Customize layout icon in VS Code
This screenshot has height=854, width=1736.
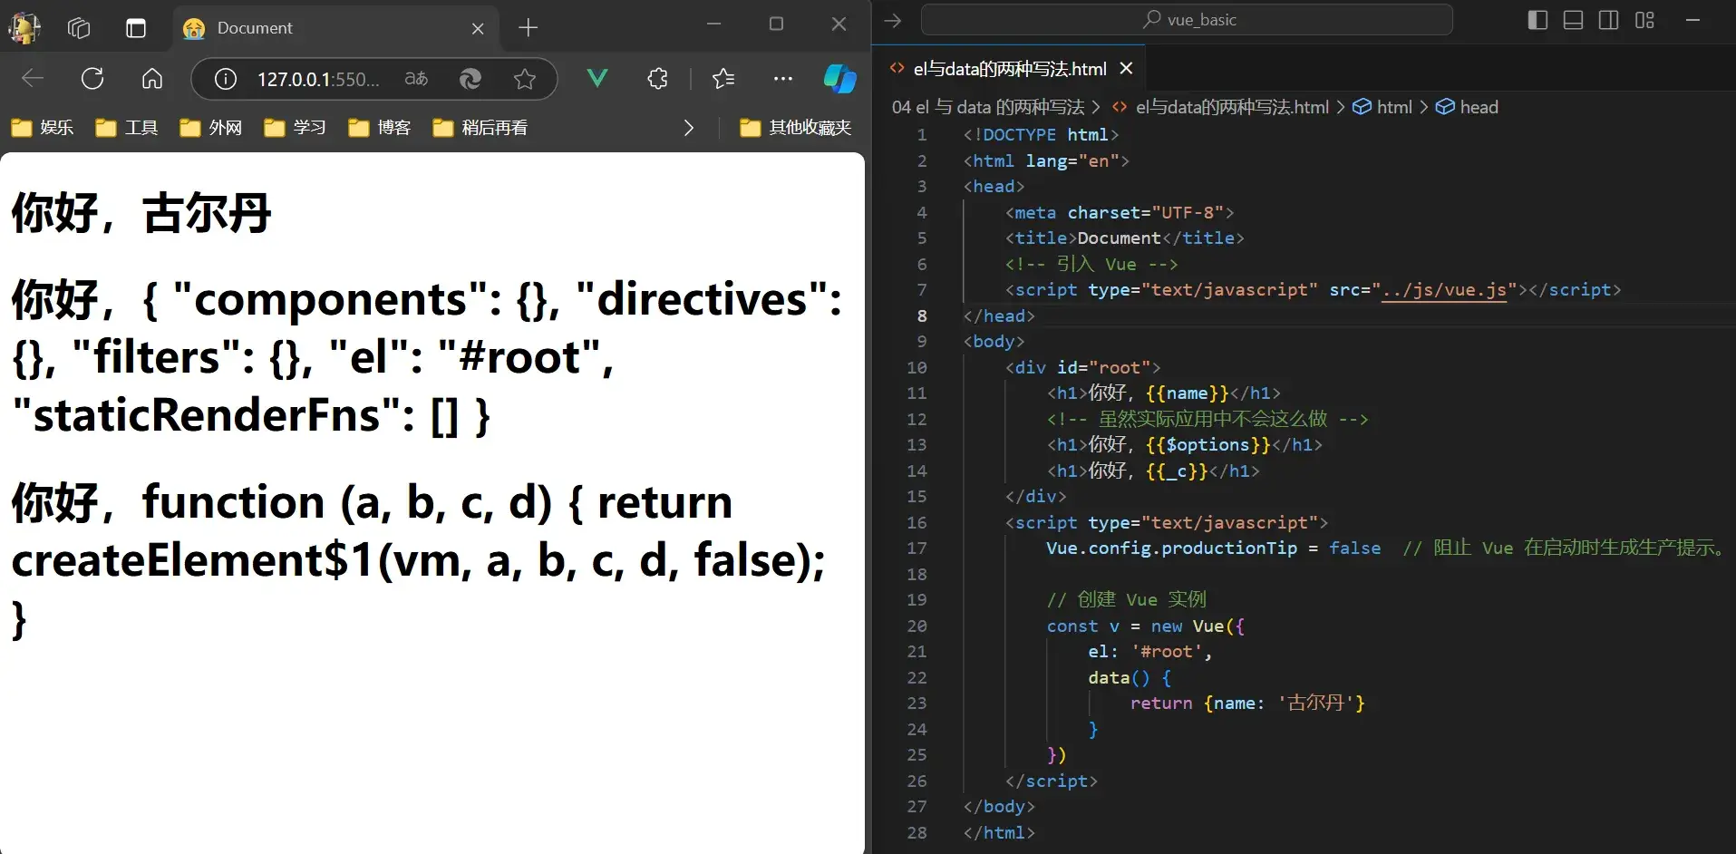(x=1645, y=20)
